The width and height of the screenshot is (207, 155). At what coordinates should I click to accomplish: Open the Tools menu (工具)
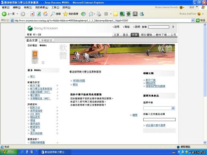click(x=55, y=7)
